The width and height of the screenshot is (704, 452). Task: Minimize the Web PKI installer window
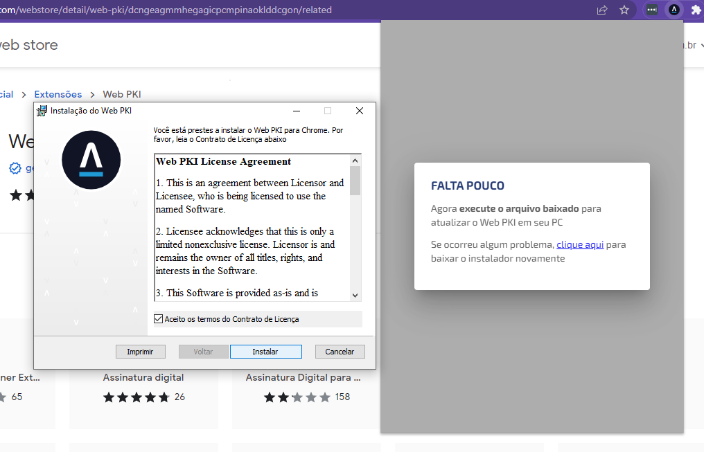[x=297, y=111]
